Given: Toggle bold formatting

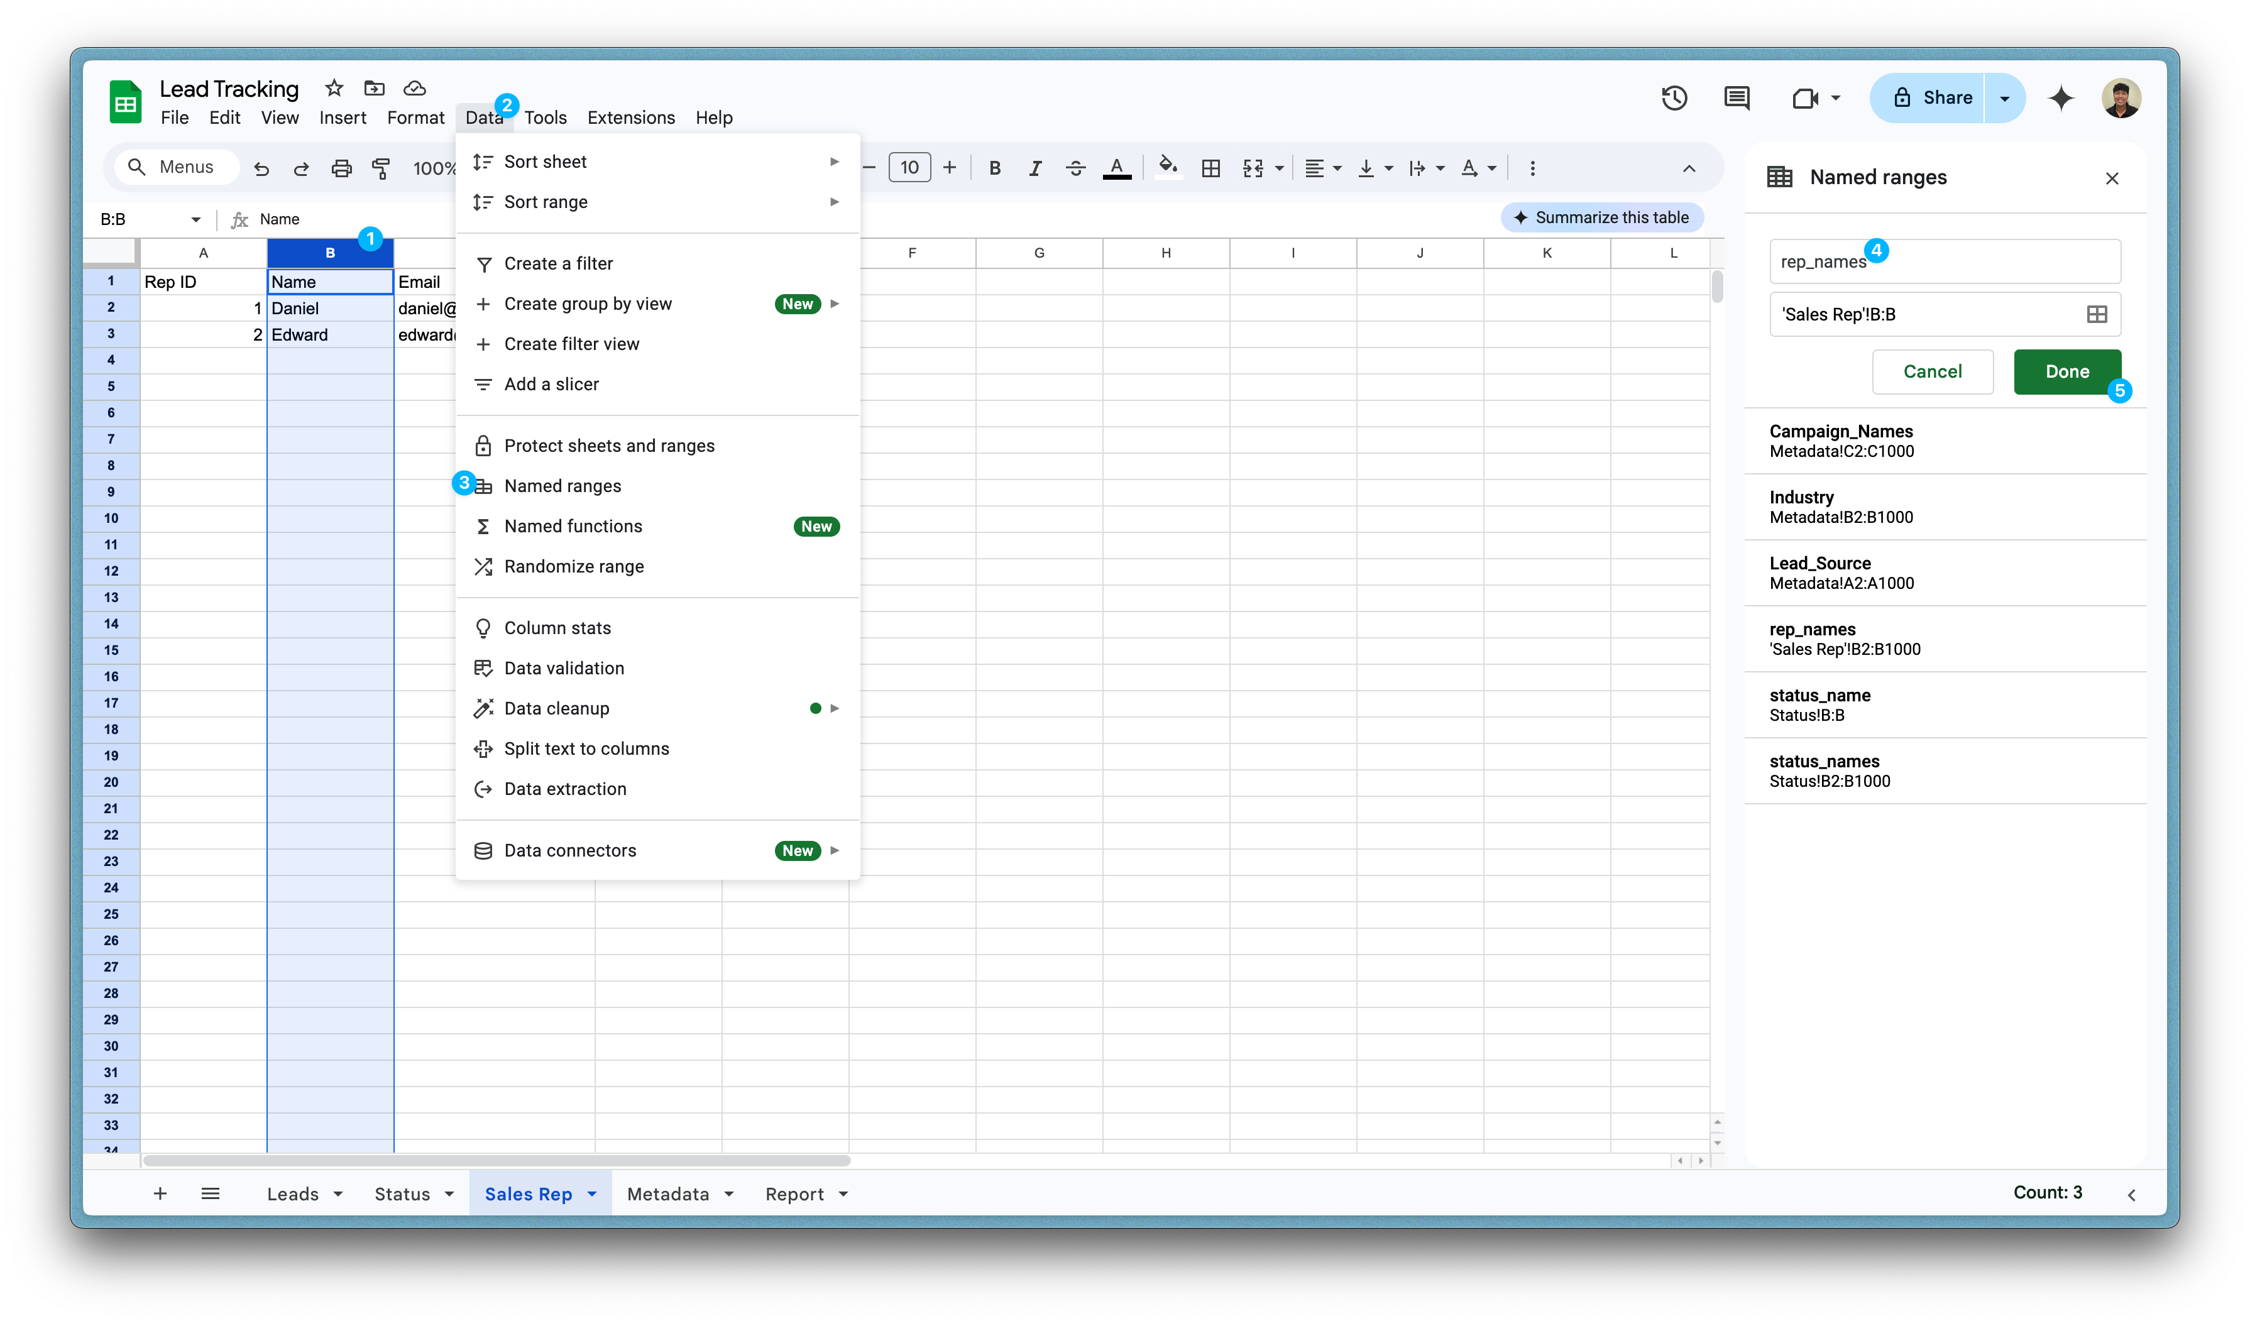Looking at the screenshot, I should [x=995, y=168].
